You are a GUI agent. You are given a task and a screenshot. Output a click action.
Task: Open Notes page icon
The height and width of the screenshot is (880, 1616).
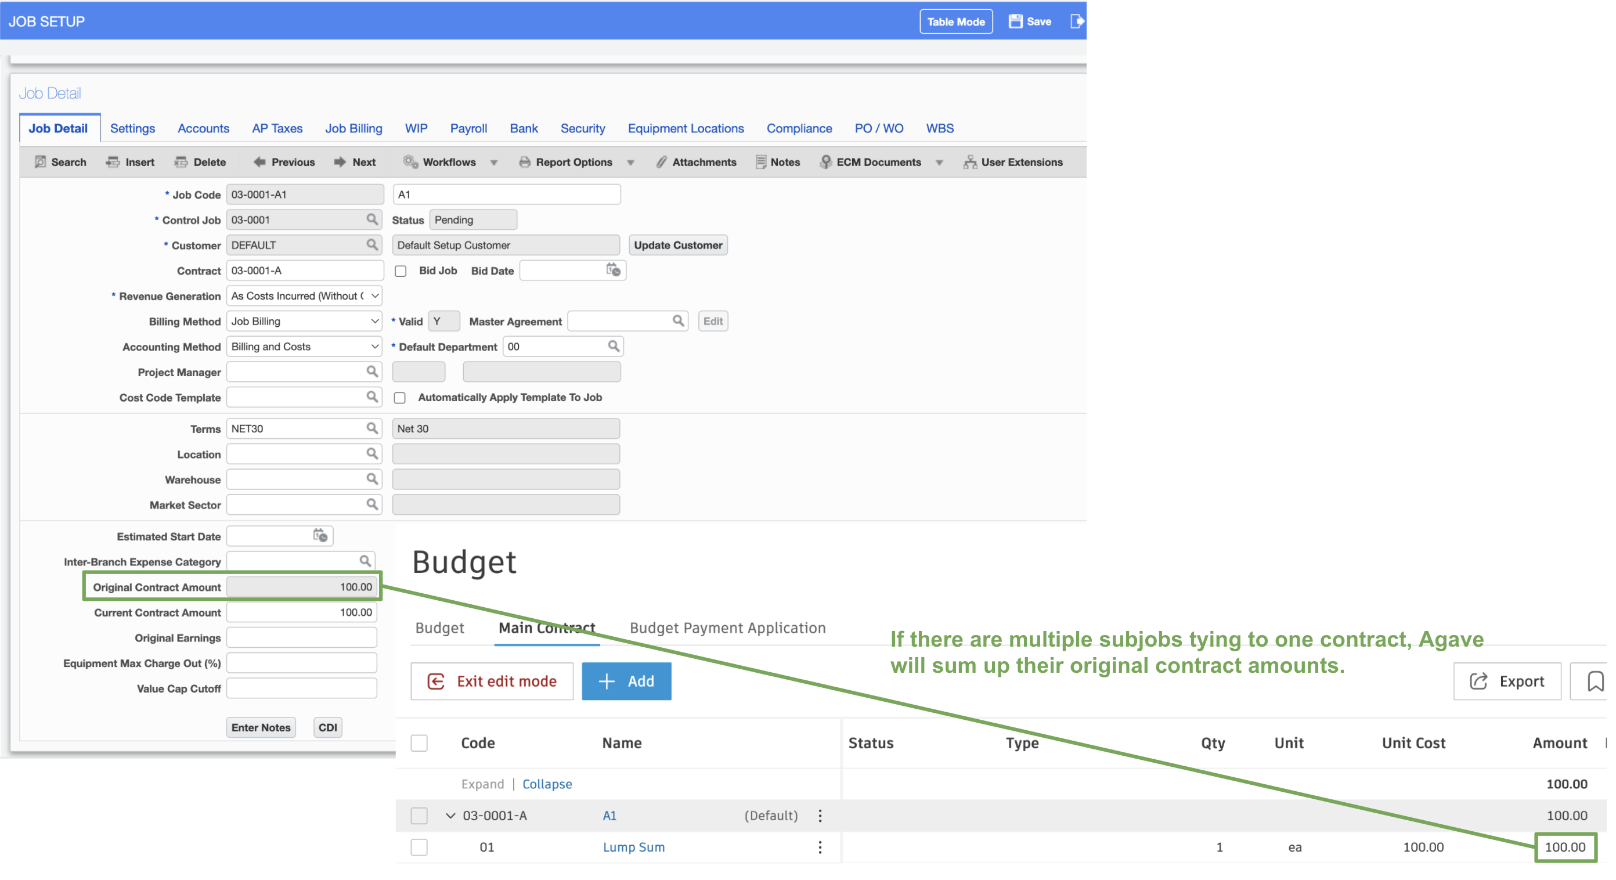click(760, 162)
